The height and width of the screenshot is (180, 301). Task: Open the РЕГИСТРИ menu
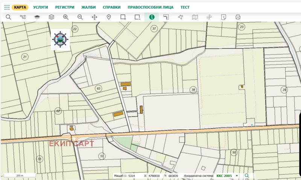coord(65,7)
